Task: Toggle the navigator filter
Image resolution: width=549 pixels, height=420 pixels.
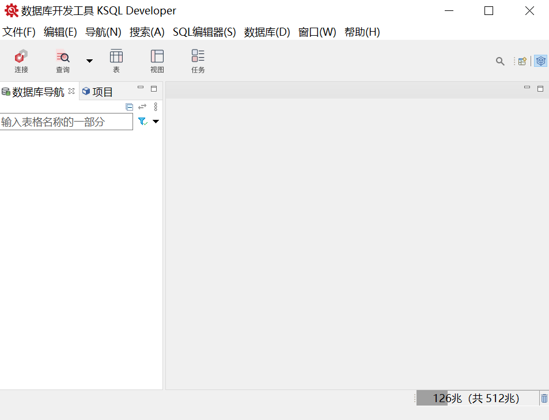Action: coord(142,122)
